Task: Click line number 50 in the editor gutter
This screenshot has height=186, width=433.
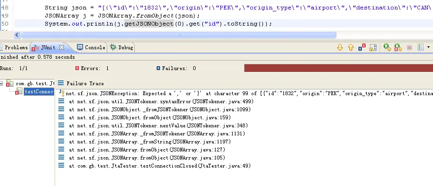Action: pos(5,24)
